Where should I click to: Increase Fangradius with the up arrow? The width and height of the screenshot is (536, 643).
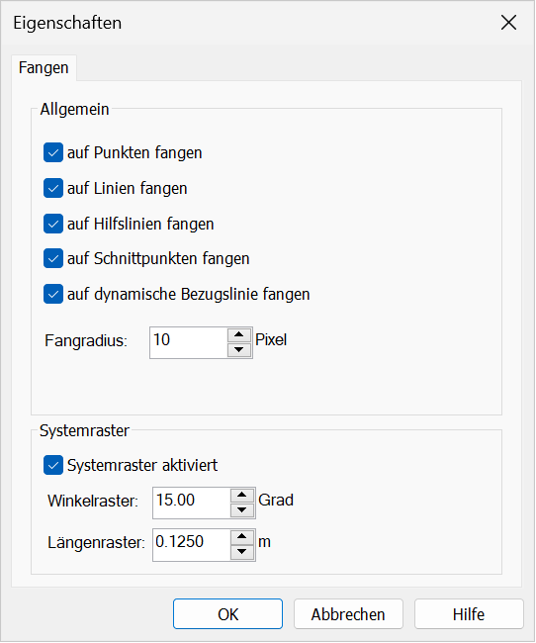point(239,335)
